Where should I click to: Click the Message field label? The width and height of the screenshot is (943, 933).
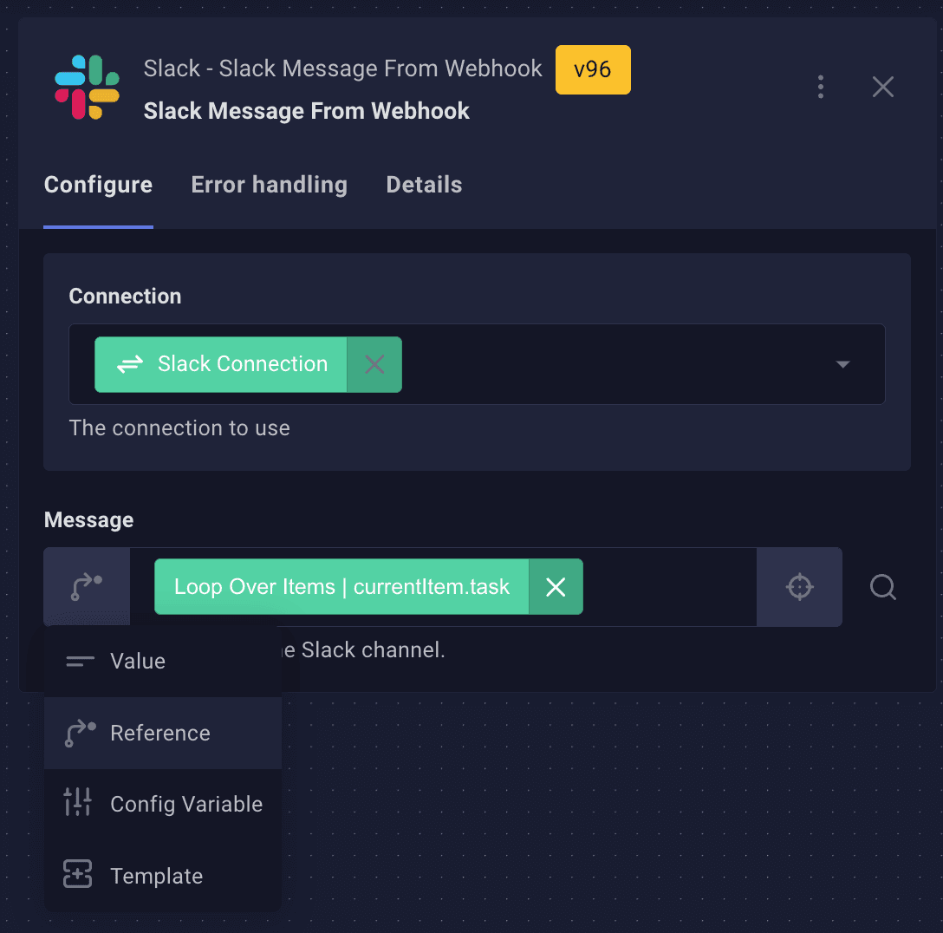[89, 519]
